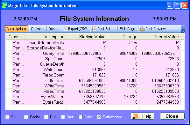
Task: Click the Current Value column header
Action: [160, 37]
